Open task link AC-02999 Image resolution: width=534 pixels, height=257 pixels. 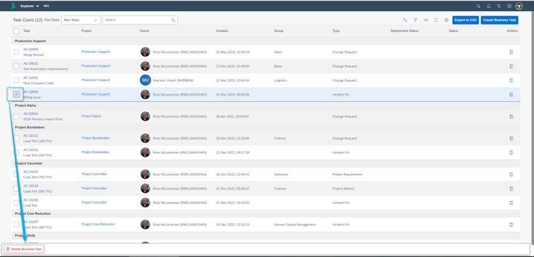30,49
